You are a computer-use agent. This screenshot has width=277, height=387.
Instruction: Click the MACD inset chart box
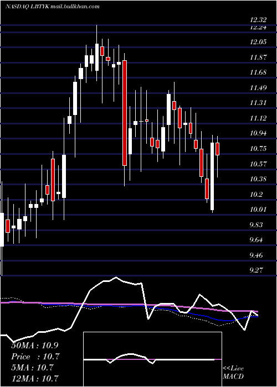coord(152,359)
